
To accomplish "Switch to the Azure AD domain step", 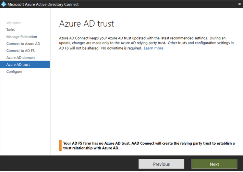I will [x=20, y=57].
